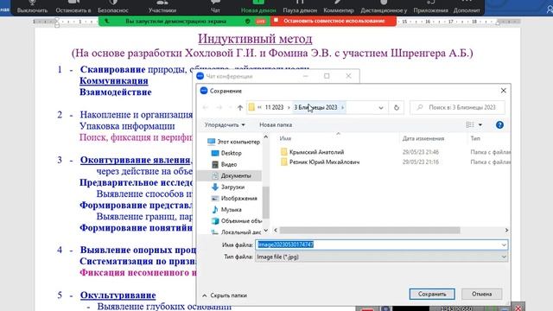This screenshot has width=553, height=311.
Task: Go back in save dialog navigation
Action: (206, 107)
